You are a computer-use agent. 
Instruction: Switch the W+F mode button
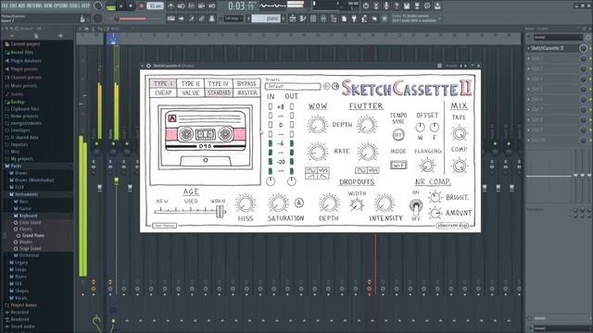point(398,165)
